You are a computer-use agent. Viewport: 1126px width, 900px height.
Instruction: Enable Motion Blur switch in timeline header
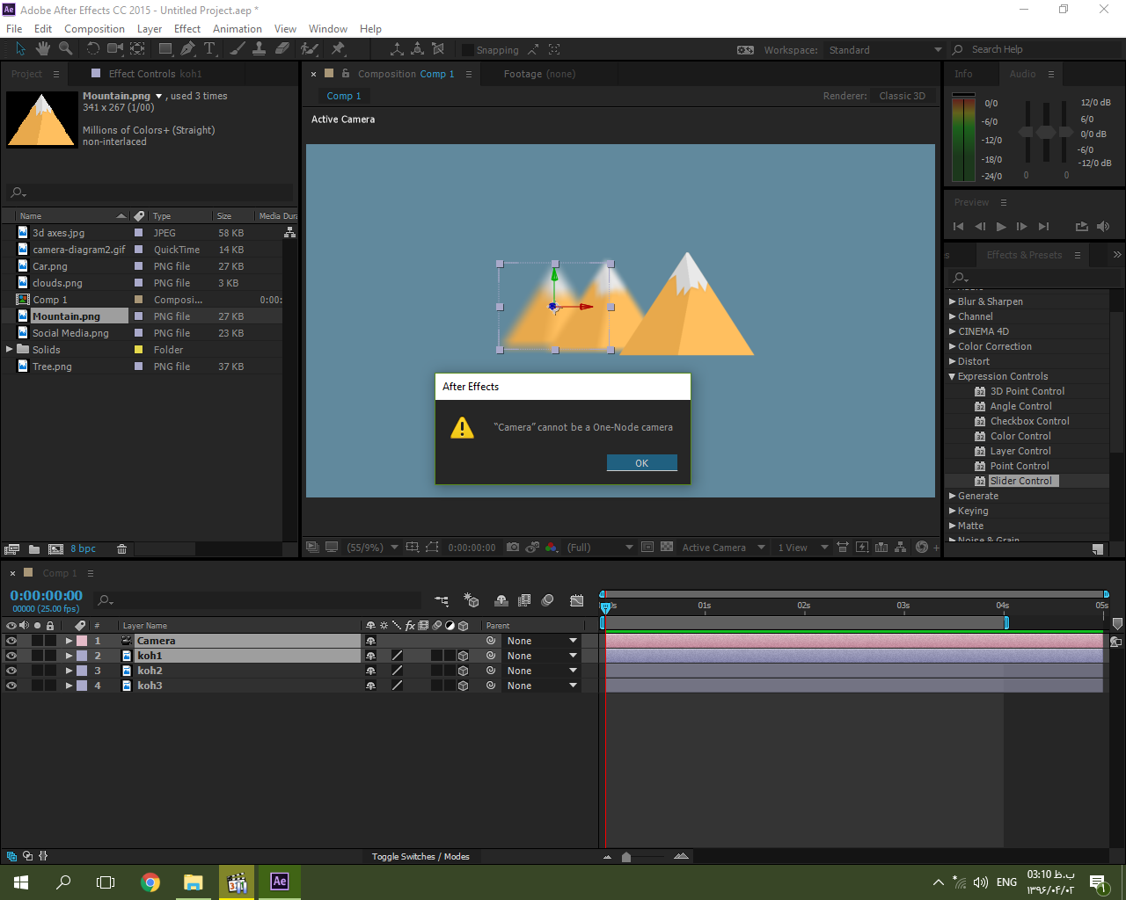547,600
